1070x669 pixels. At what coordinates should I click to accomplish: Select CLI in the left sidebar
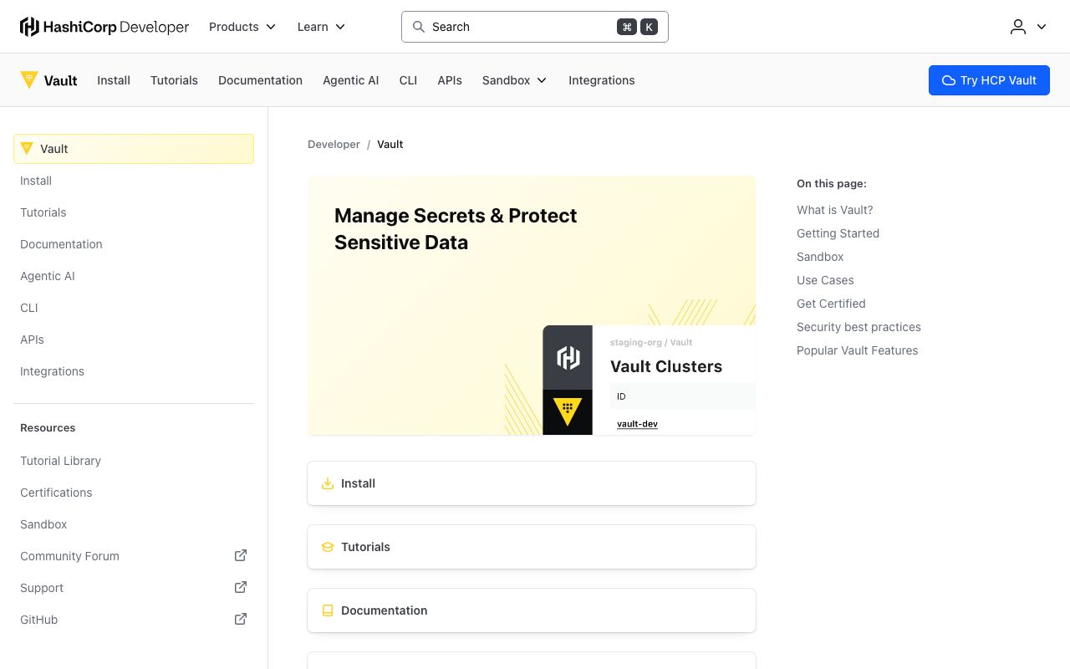pos(134,308)
